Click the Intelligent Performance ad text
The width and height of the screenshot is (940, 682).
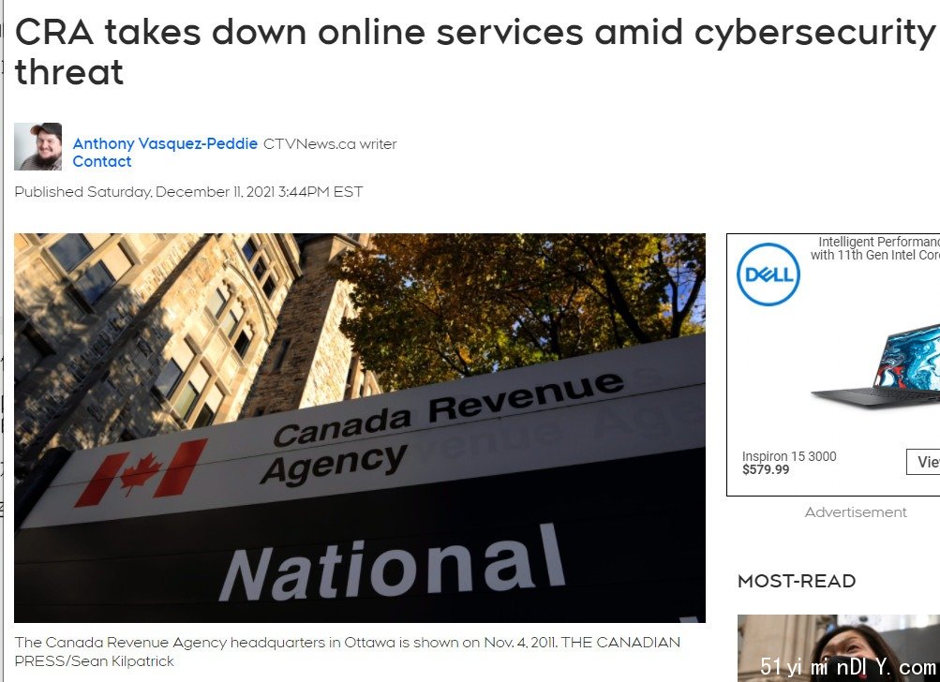pos(875,248)
